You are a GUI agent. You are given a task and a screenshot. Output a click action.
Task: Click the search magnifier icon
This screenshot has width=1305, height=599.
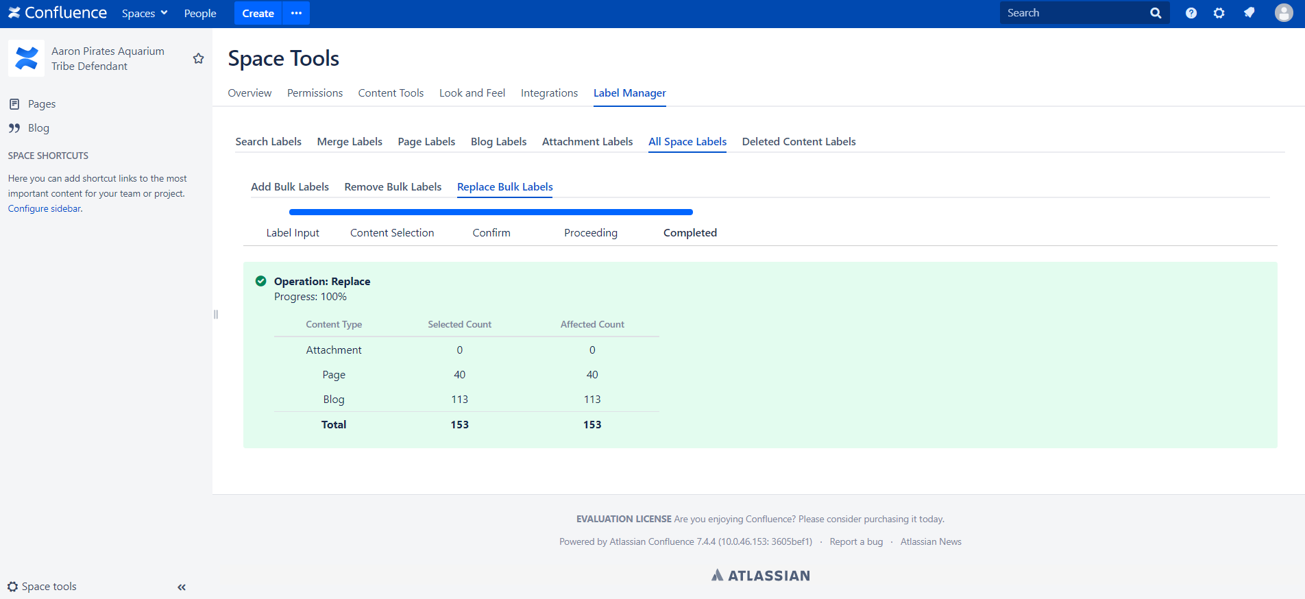tap(1156, 13)
